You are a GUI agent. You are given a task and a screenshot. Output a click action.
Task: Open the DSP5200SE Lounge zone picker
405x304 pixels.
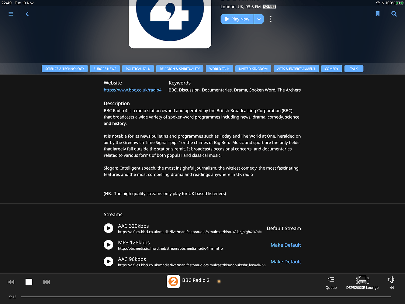click(x=362, y=283)
